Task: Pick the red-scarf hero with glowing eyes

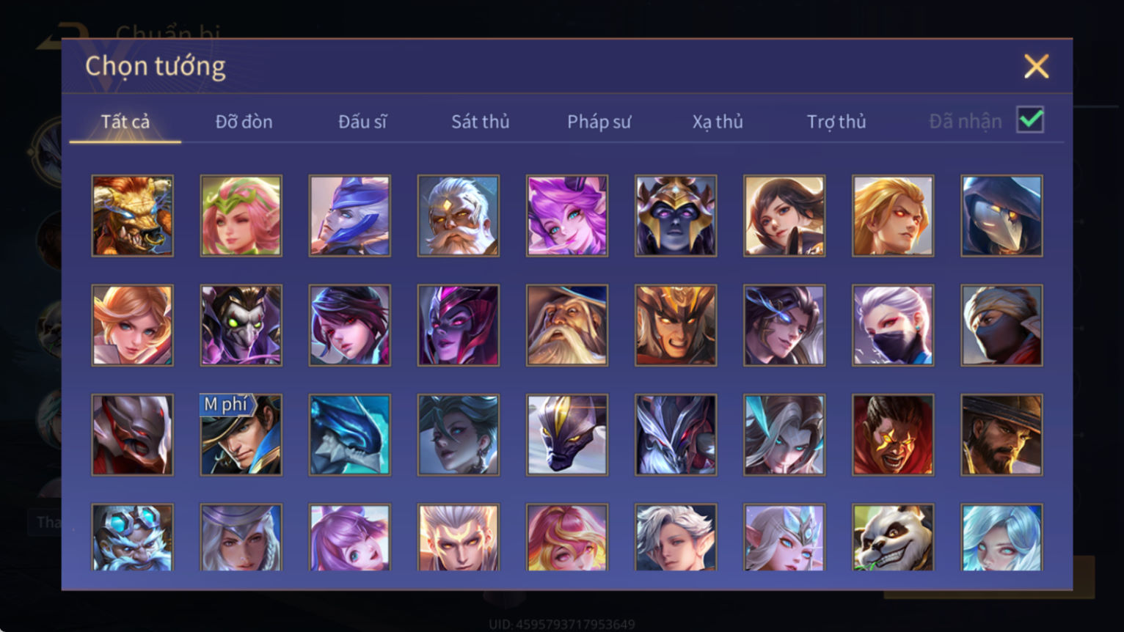Action: pos(893,435)
